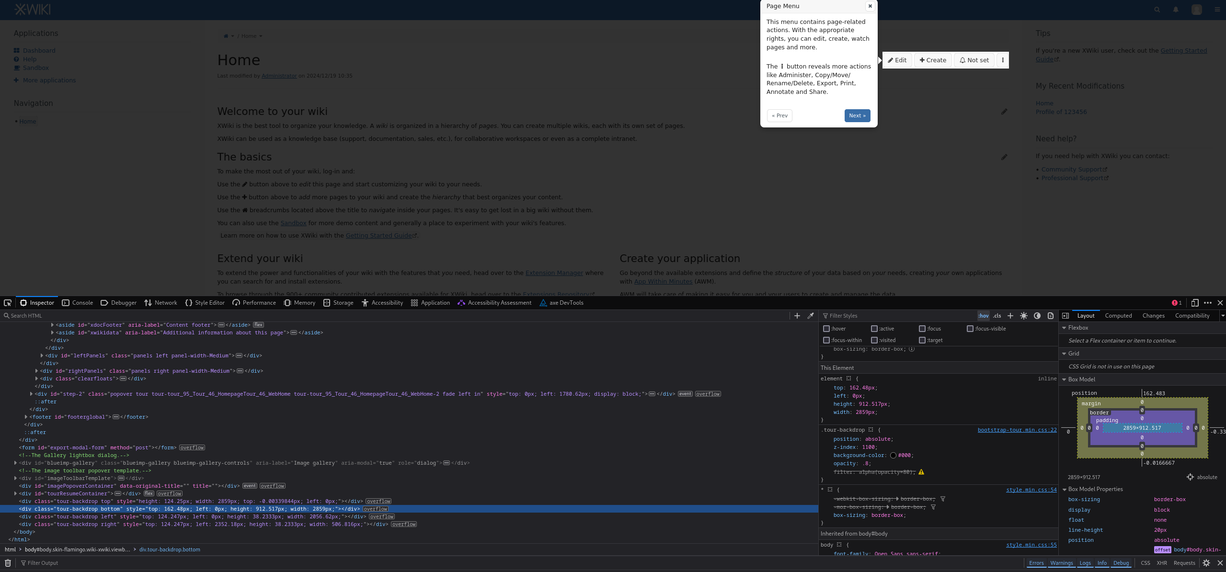Click the pencil edit icon beside The basics
1226x572 pixels.
coord(1004,157)
